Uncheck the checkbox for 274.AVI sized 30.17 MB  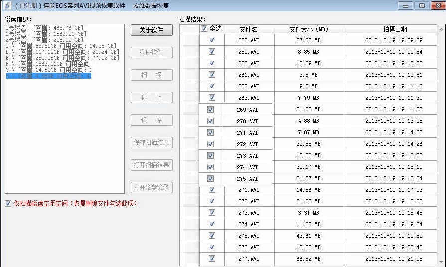pyautogui.click(x=210, y=167)
